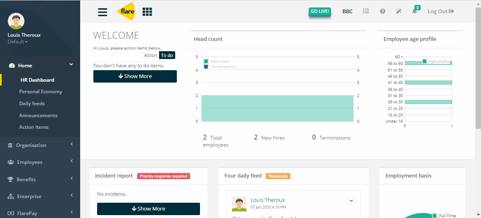Click the Louis Theroux feed post avatar
The image size is (481, 218).
click(x=239, y=204)
